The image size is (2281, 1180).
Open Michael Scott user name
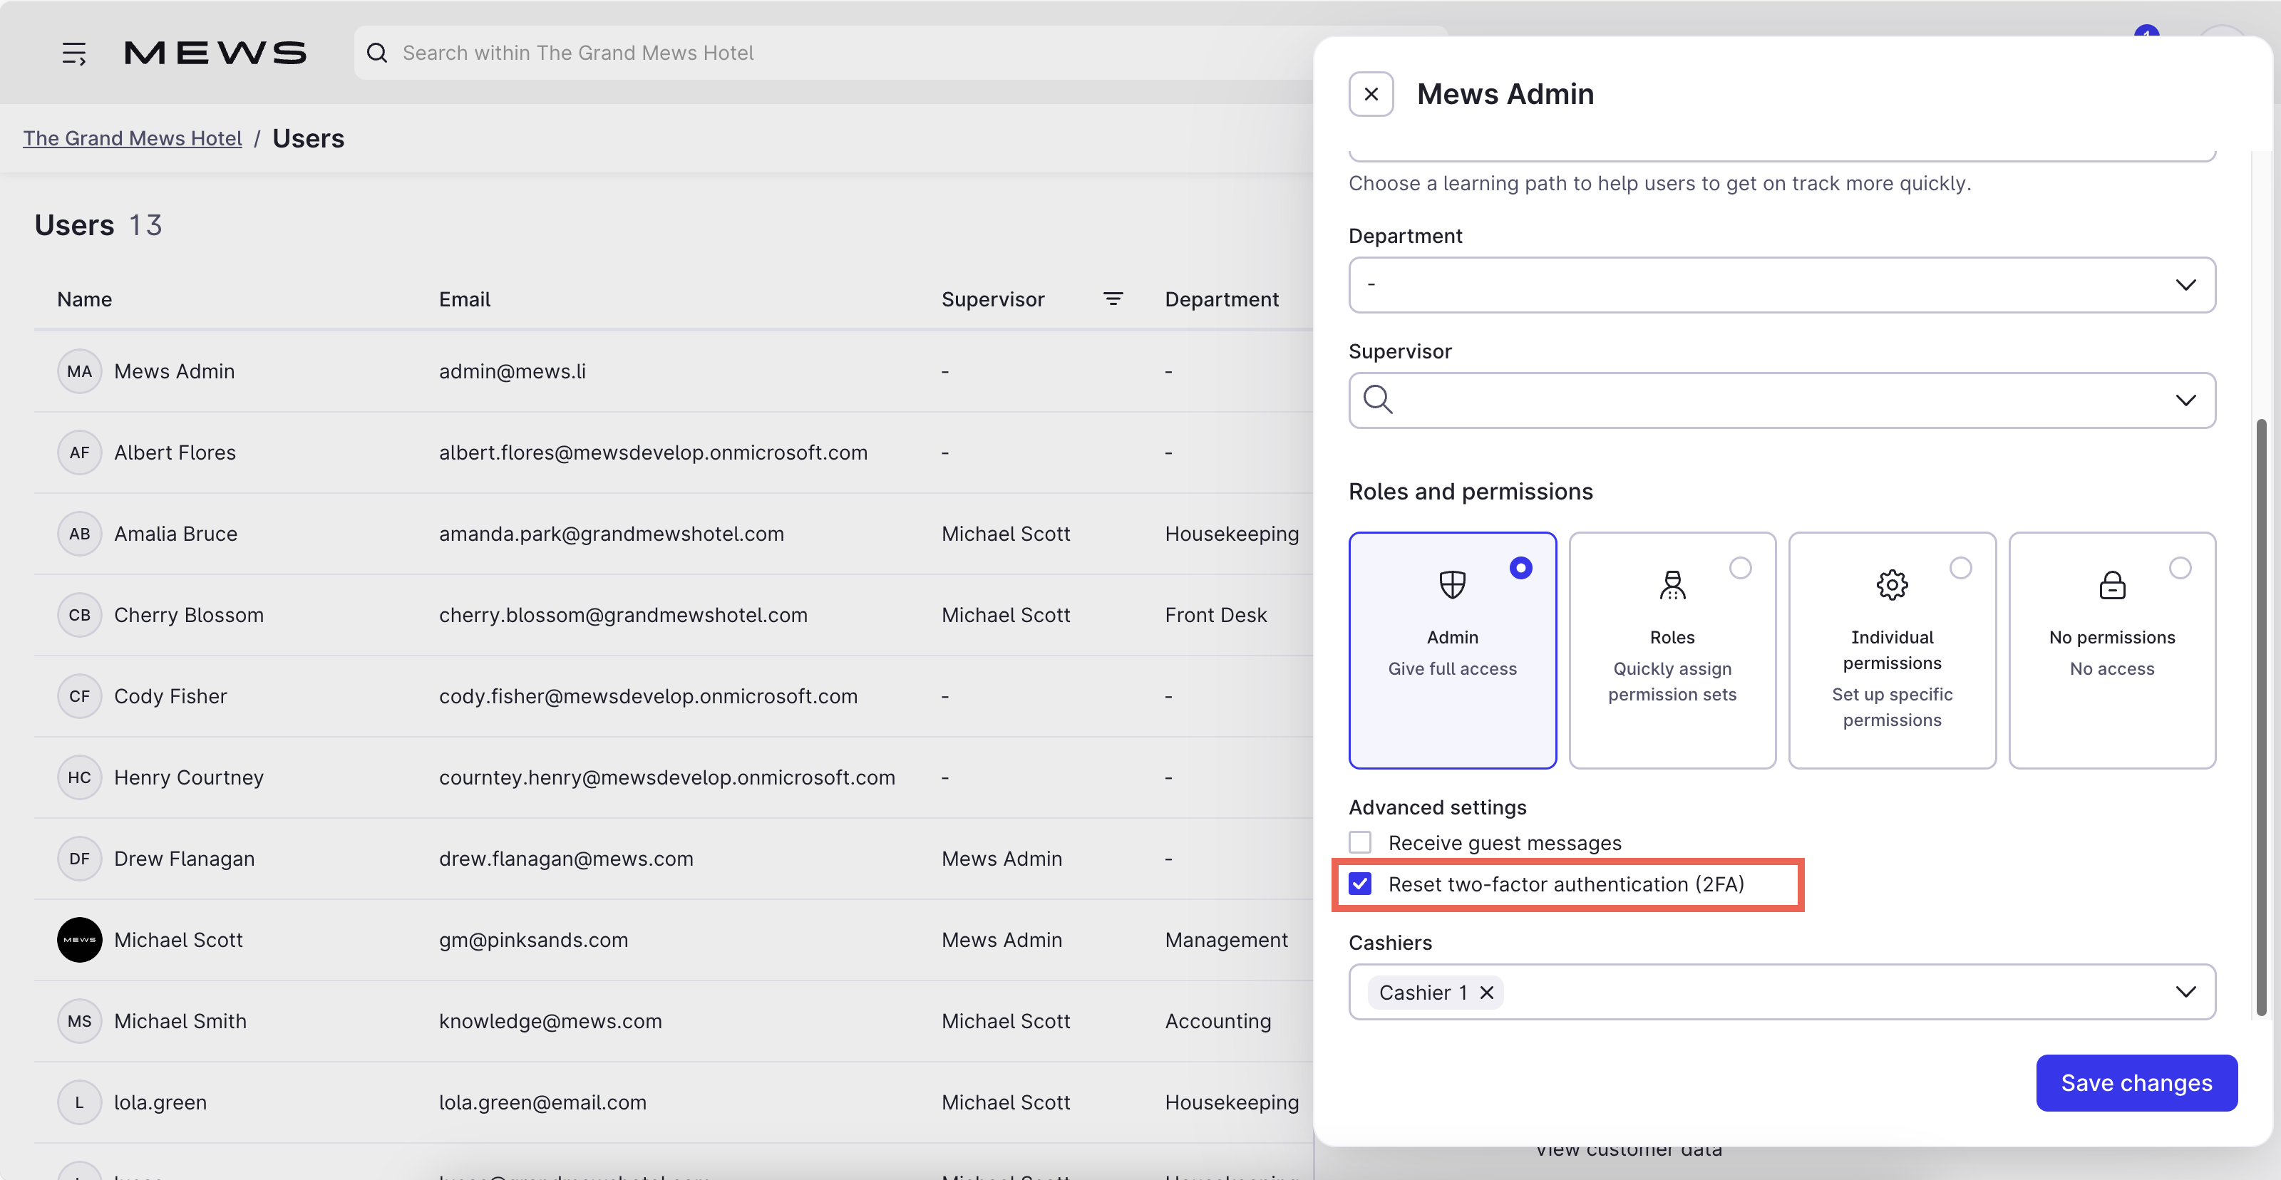(178, 940)
